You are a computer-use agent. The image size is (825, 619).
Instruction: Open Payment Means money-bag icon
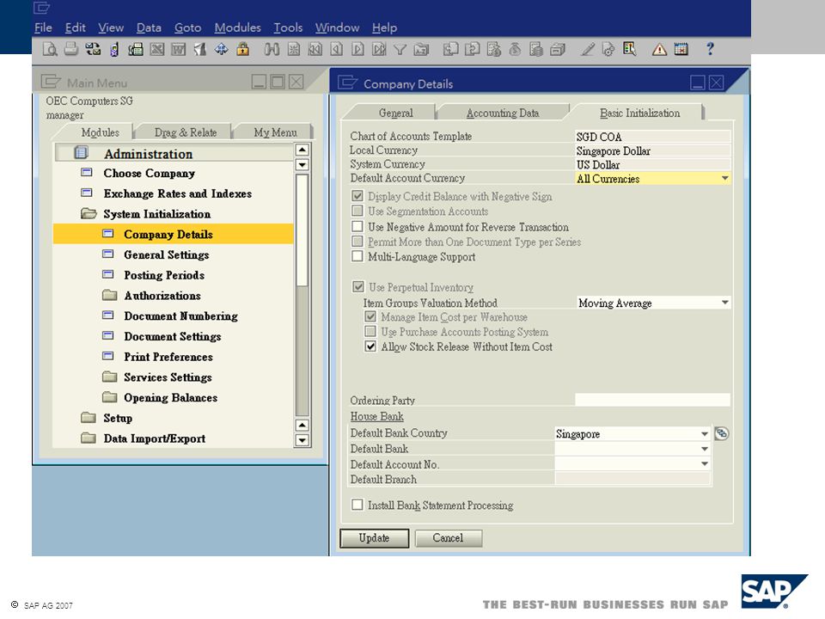click(x=515, y=50)
